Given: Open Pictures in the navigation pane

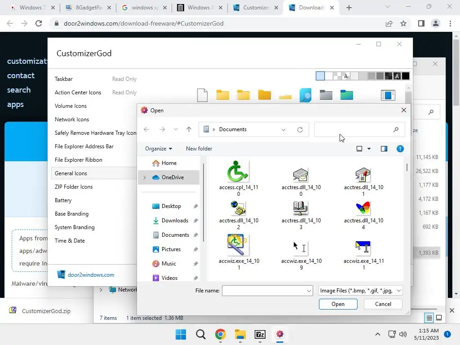Looking at the screenshot, I should coord(171,249).
